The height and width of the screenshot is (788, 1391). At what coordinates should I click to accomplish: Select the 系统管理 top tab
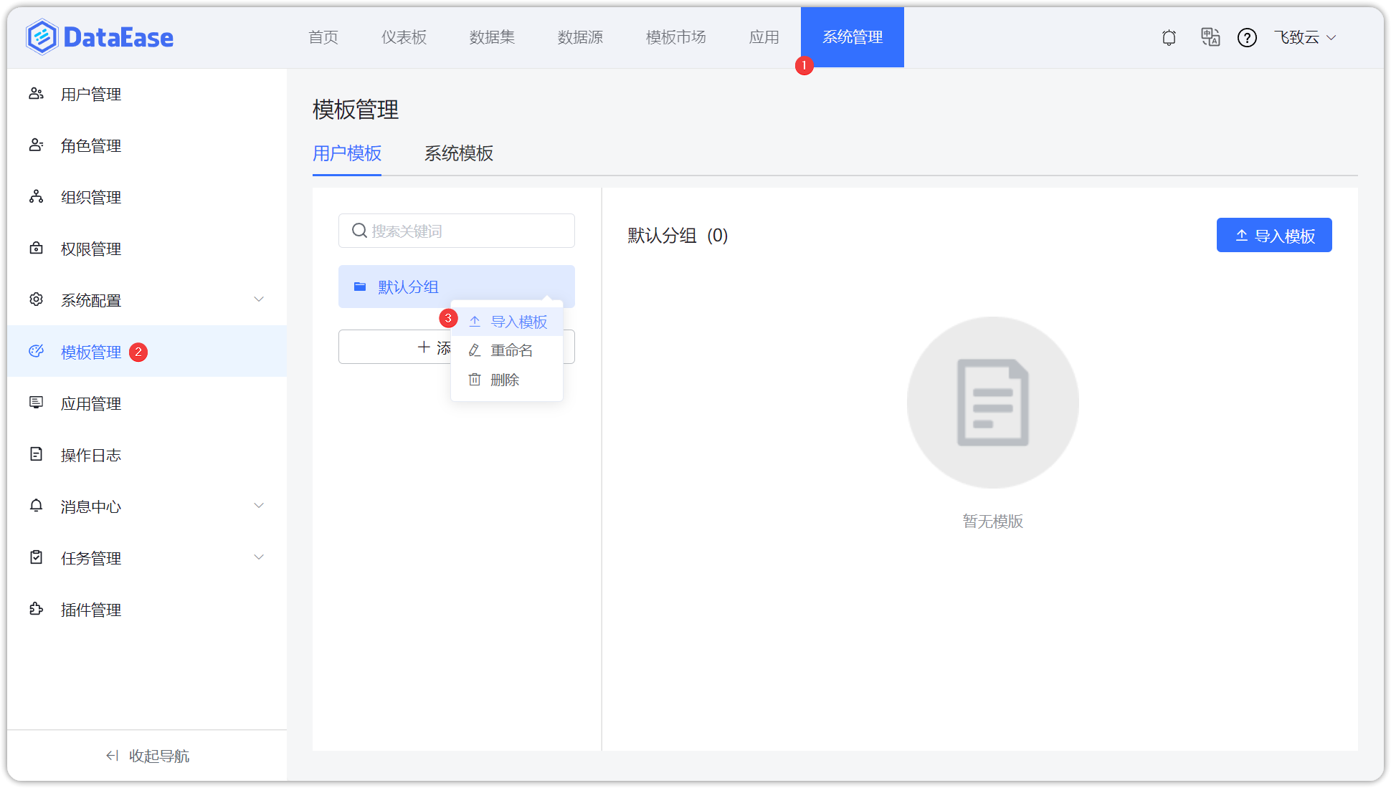pyautogui.click(x=852, y=37)
